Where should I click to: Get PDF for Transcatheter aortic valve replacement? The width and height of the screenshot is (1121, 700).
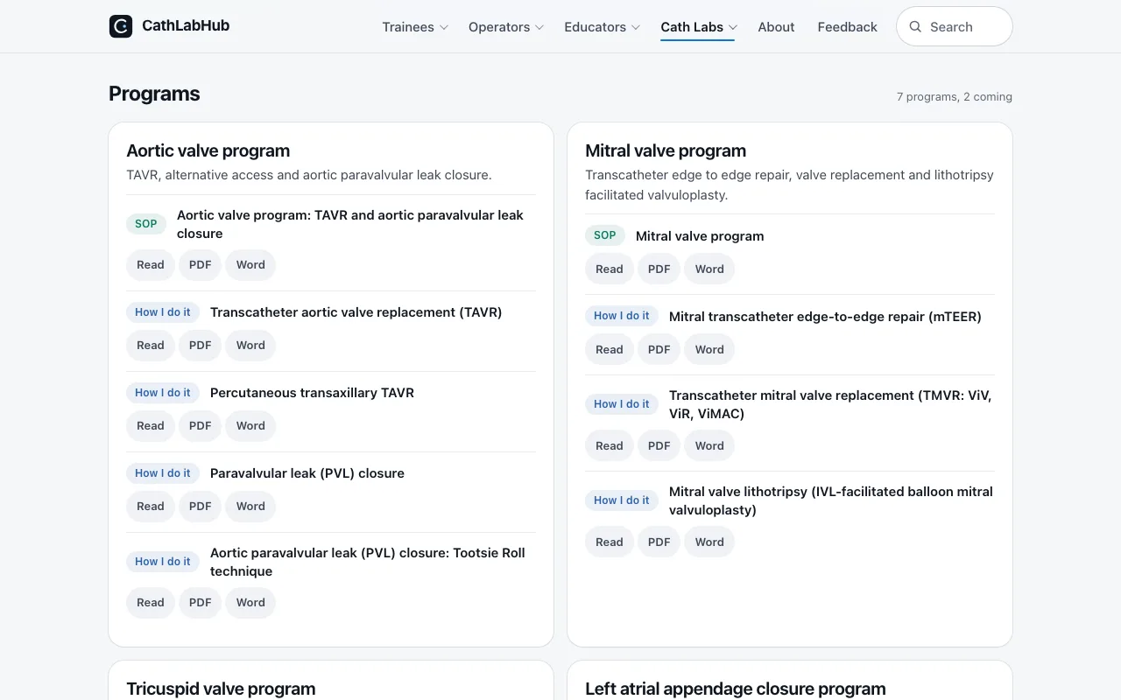tap(201, 346)
